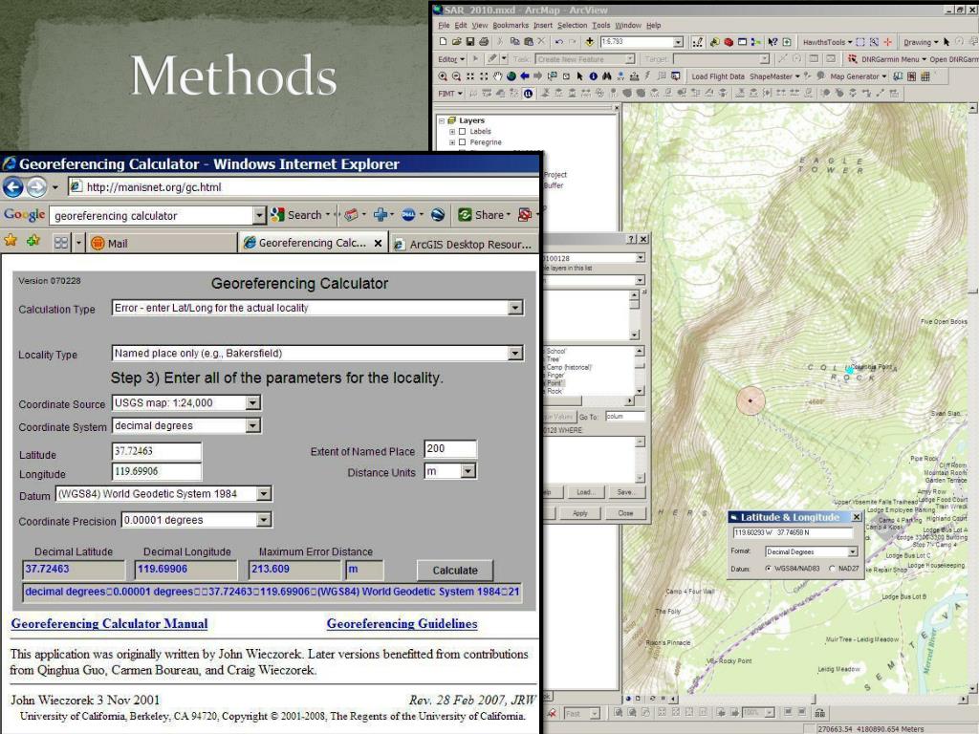Image resolution: width=979 pixels, height=734 pixels.
Task: Select ArcMap Select Elements arrow tool
Action: [579, 76]
